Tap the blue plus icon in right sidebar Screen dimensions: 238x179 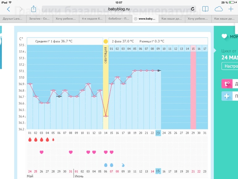pos(227,96)
